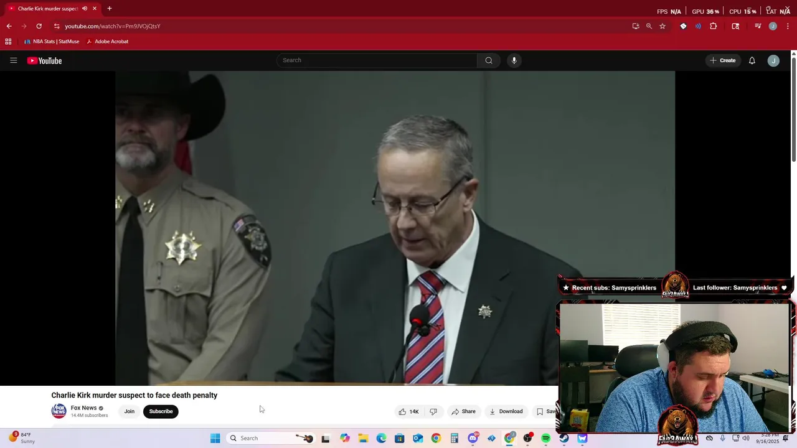Bookmark this page with the star icon
Viewport: 797px width, 448px height.
tap(663, 26)
